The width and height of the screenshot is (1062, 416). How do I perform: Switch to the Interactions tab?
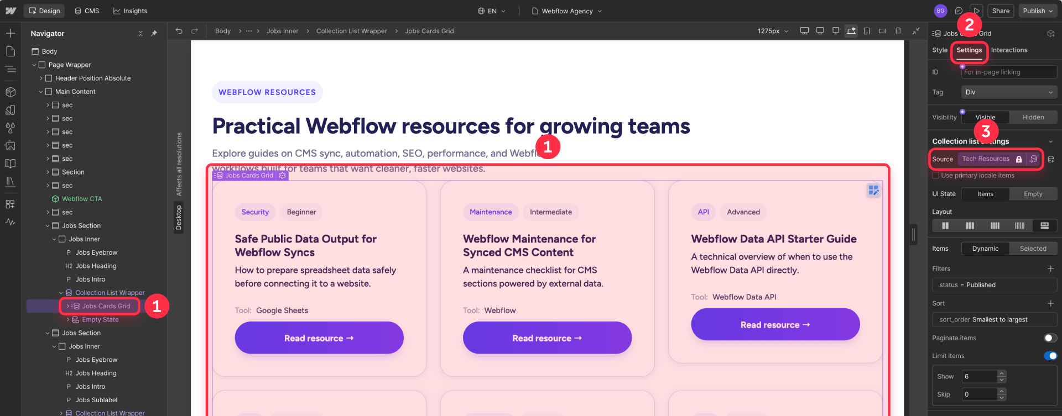1009,50
